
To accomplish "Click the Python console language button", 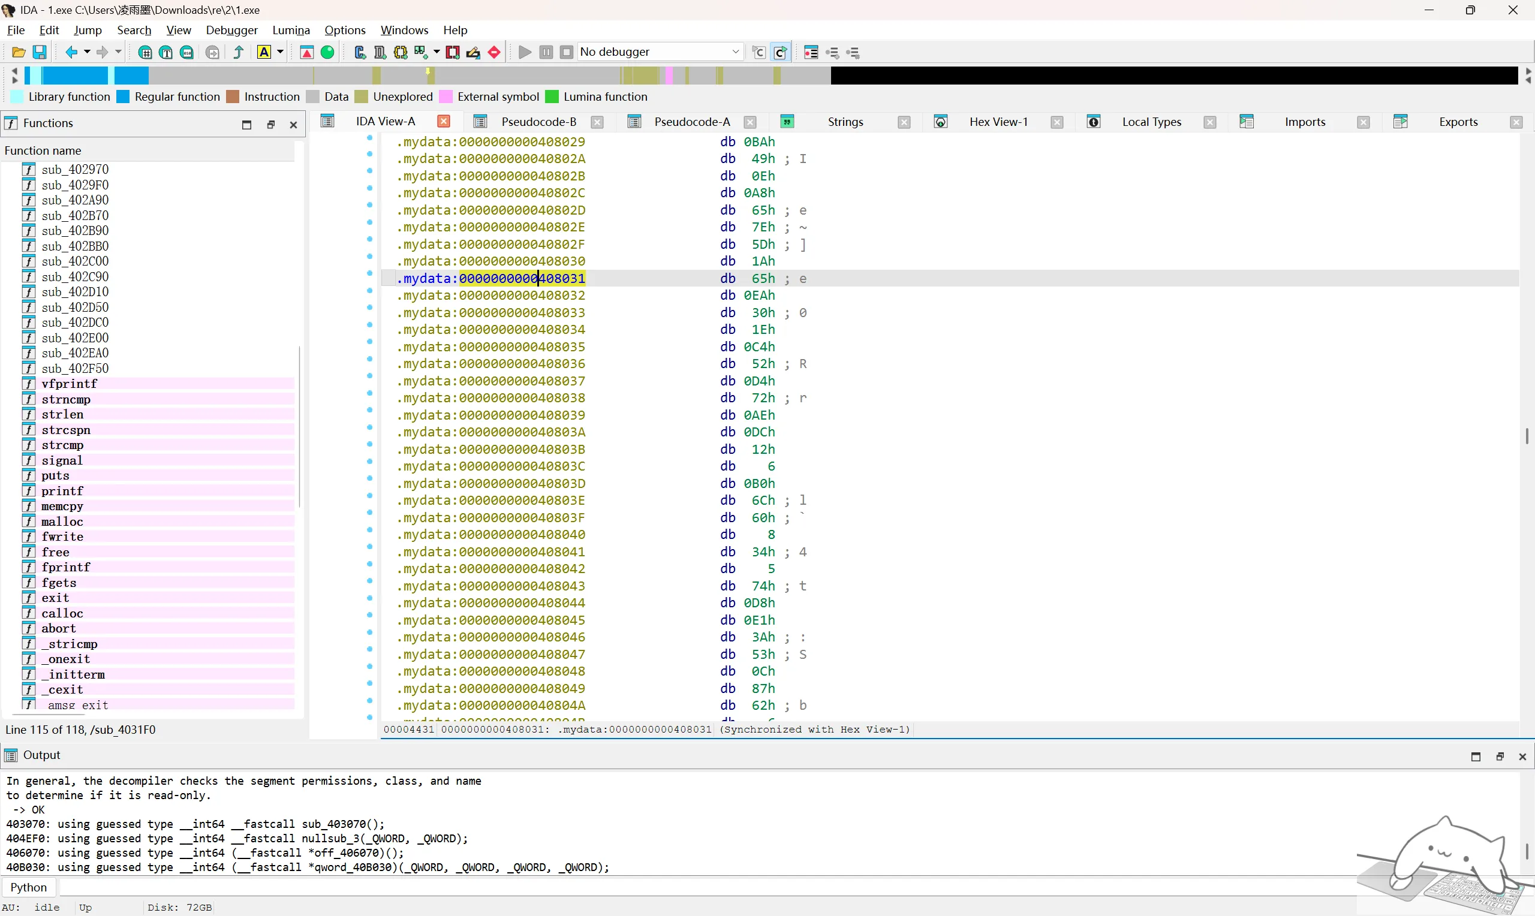I will tap(28, 887).
